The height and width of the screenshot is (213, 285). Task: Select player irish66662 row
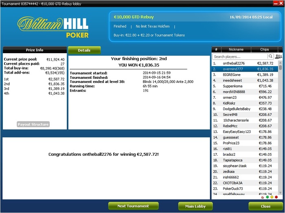245,177
